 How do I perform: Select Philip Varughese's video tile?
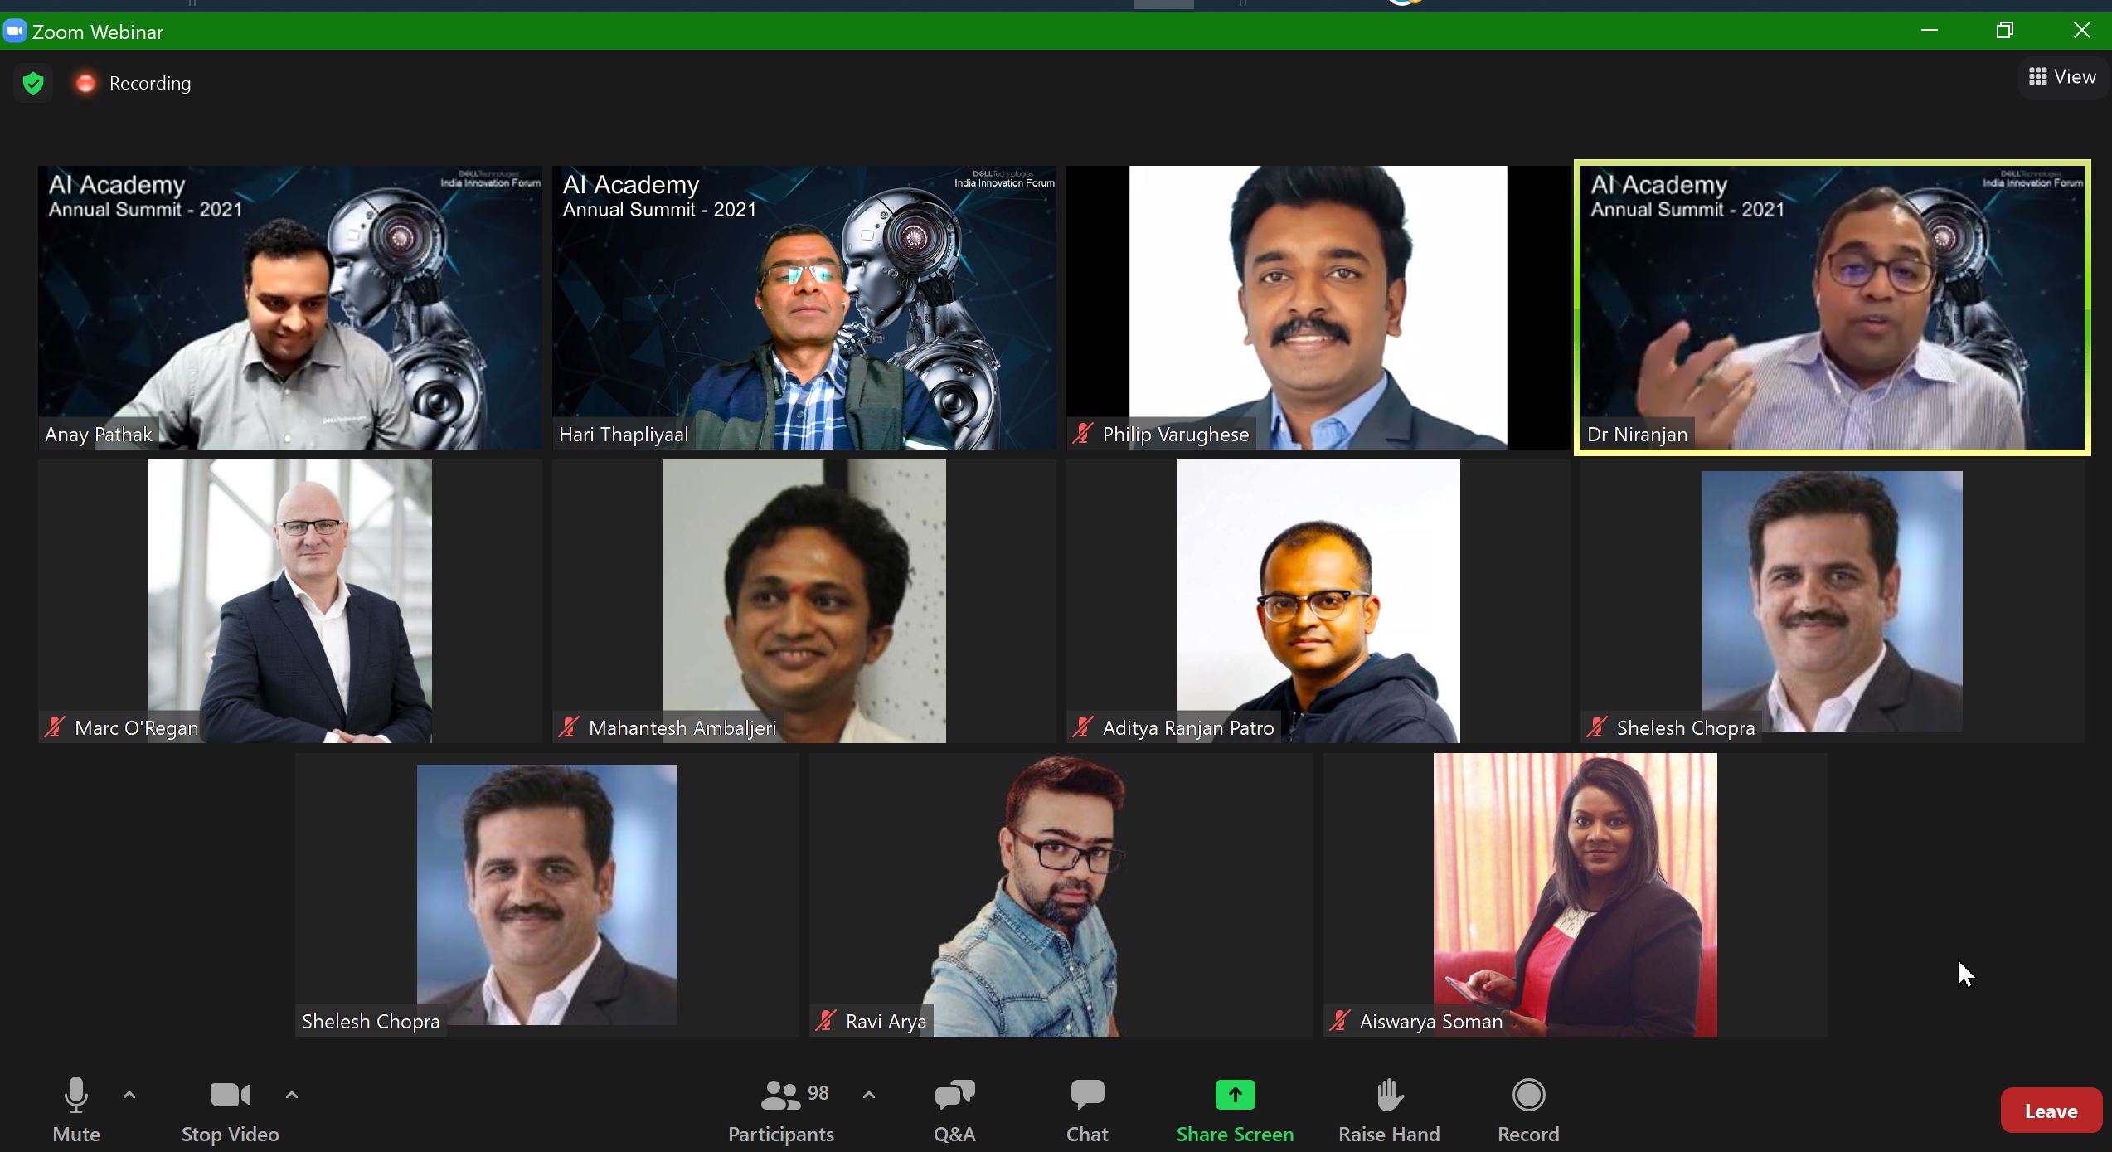coord(1318,308)
